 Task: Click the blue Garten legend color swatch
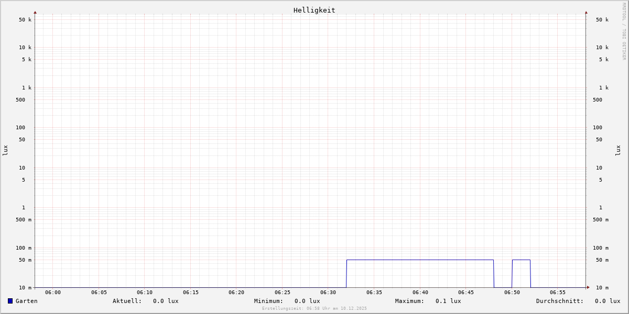click(10, 301)
